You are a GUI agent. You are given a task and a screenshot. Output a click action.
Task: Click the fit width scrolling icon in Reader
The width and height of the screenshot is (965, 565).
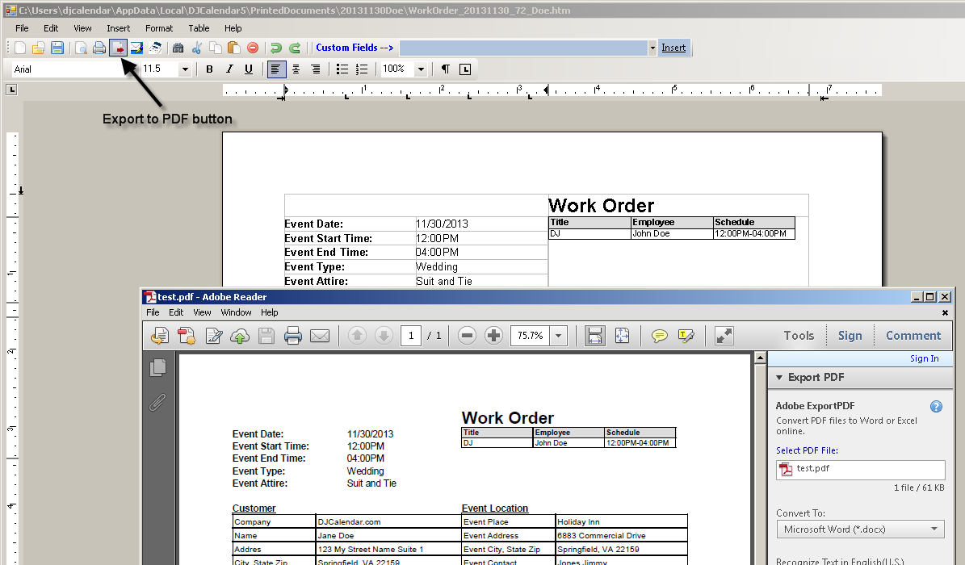(x=594, y=336)
